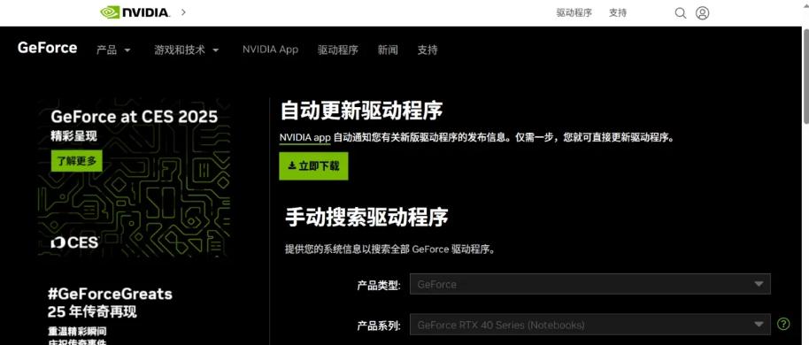
Task: Open 支持 in the GeForce navigation bar
Action: (428, 50)
